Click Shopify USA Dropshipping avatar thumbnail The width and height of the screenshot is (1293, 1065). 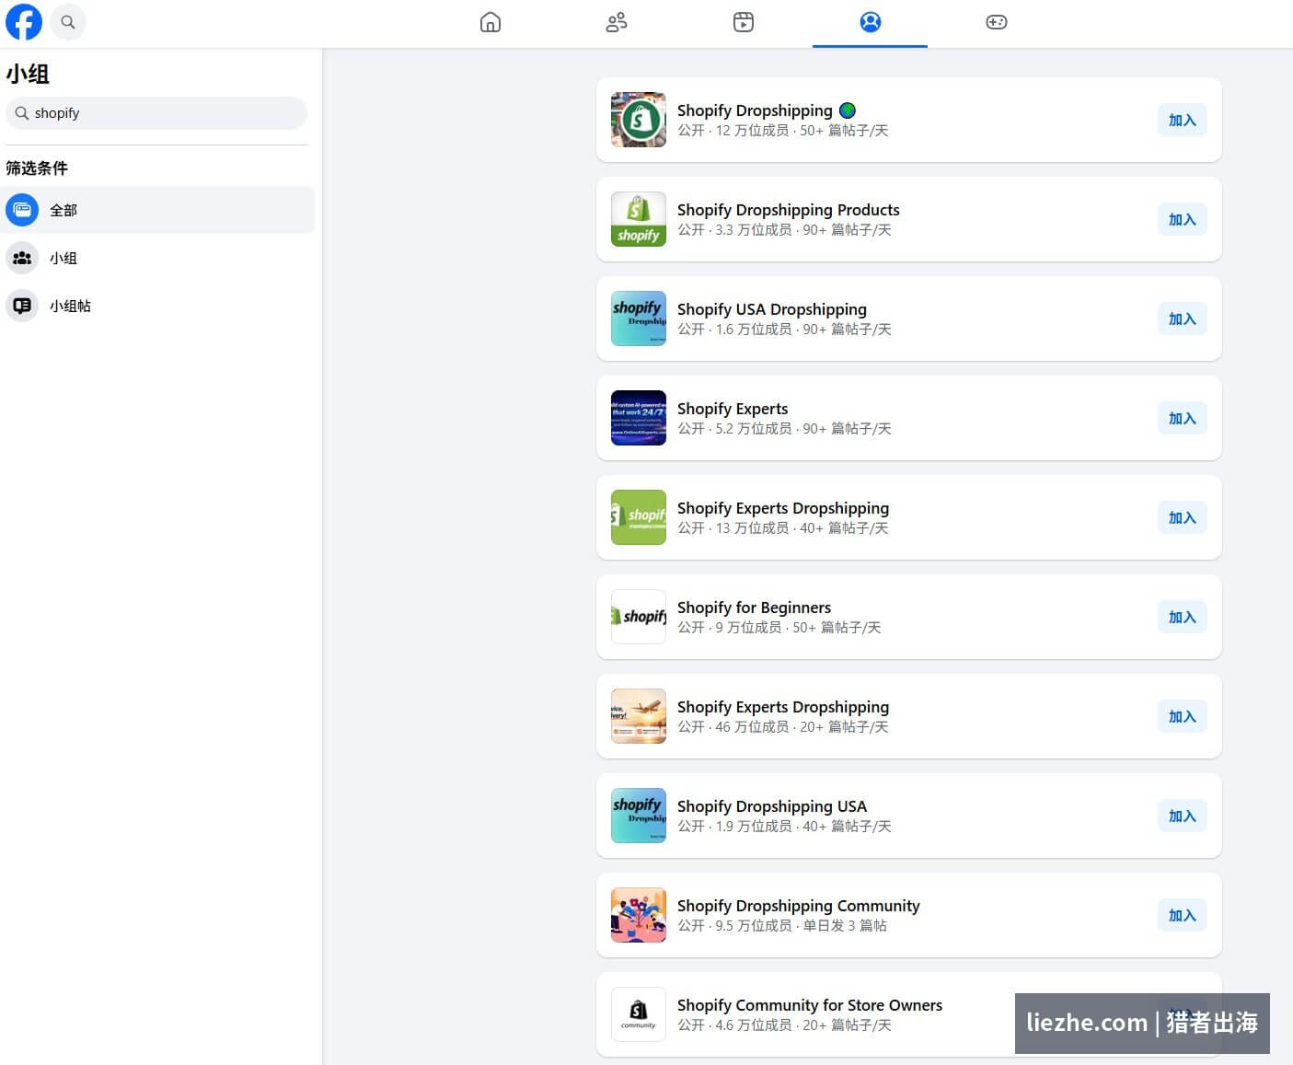[x=639, y=318]
